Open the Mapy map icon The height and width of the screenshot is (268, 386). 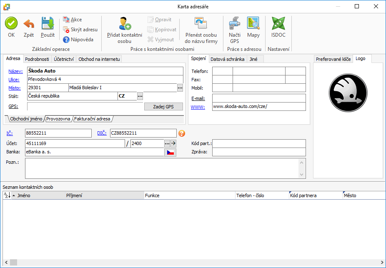253,23
